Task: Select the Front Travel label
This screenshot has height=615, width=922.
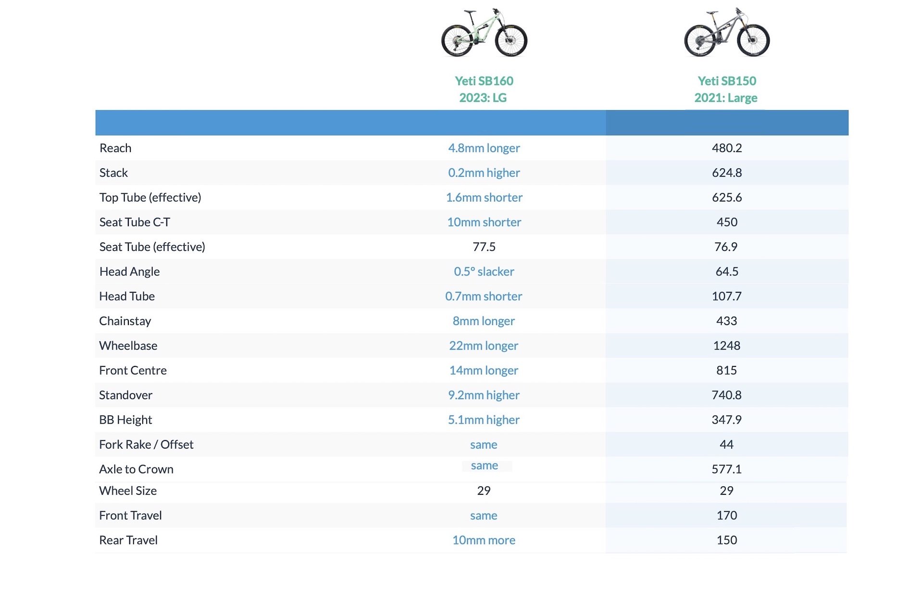Action: coord(130,515)
